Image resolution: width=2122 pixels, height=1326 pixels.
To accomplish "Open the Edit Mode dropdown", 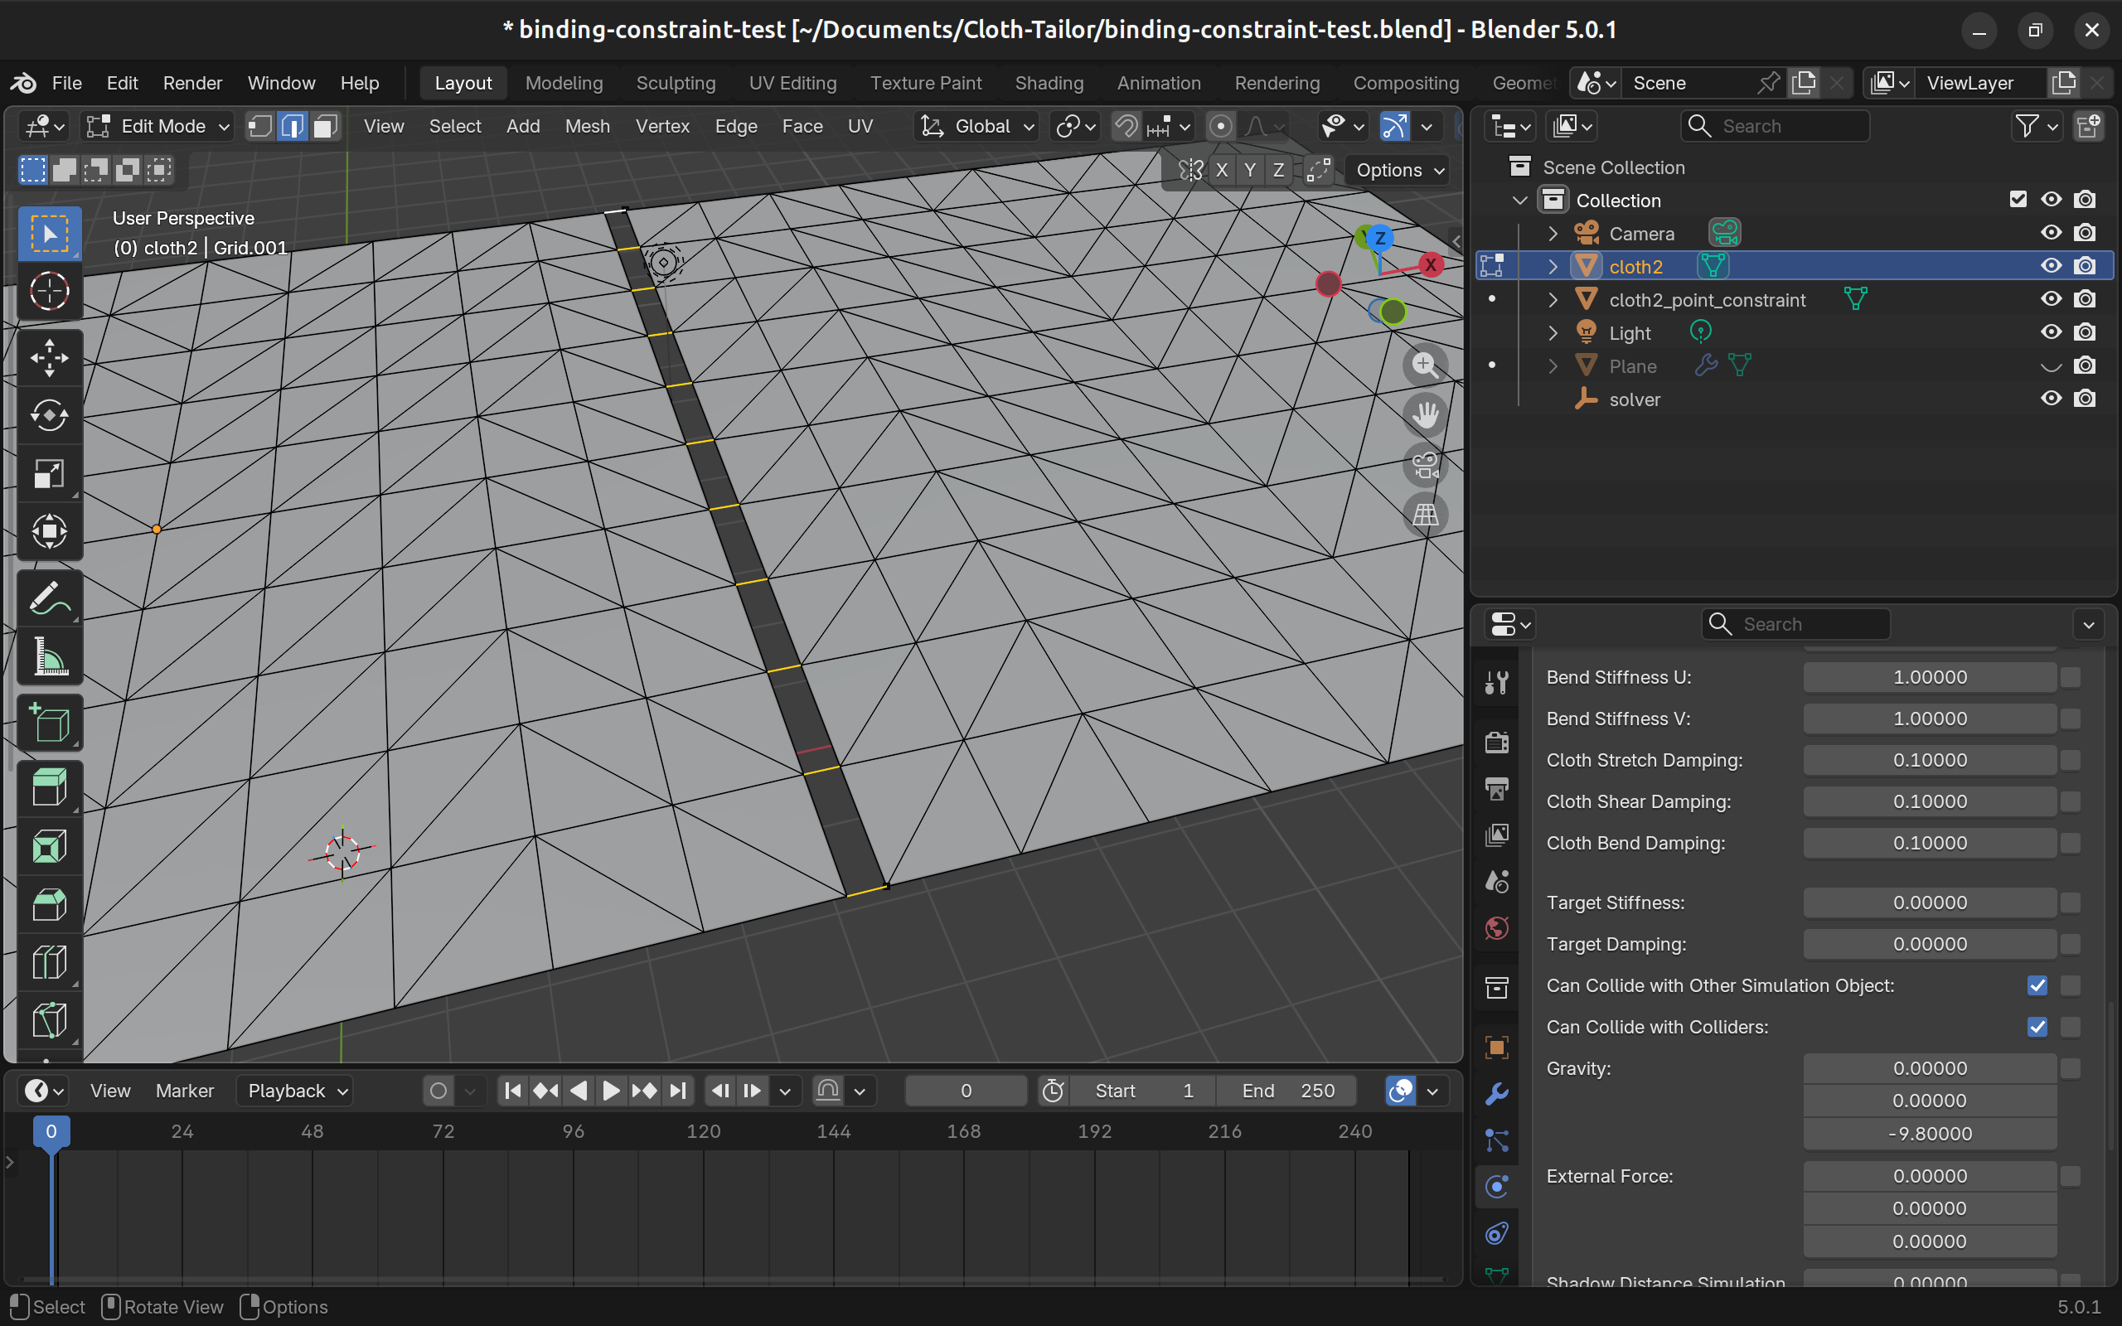I will coord(157,126).
